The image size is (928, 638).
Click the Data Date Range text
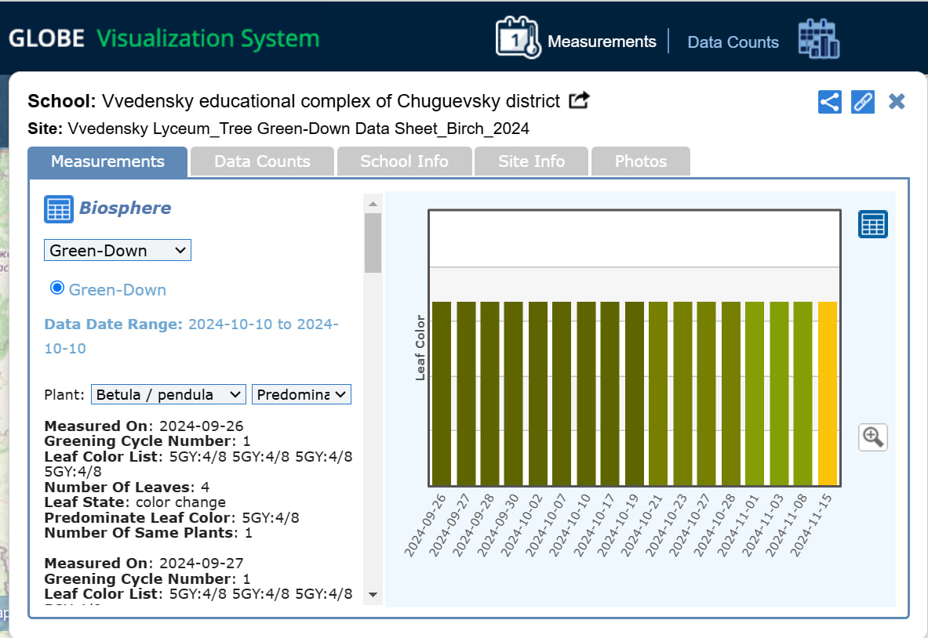click(x=191, y=336)
